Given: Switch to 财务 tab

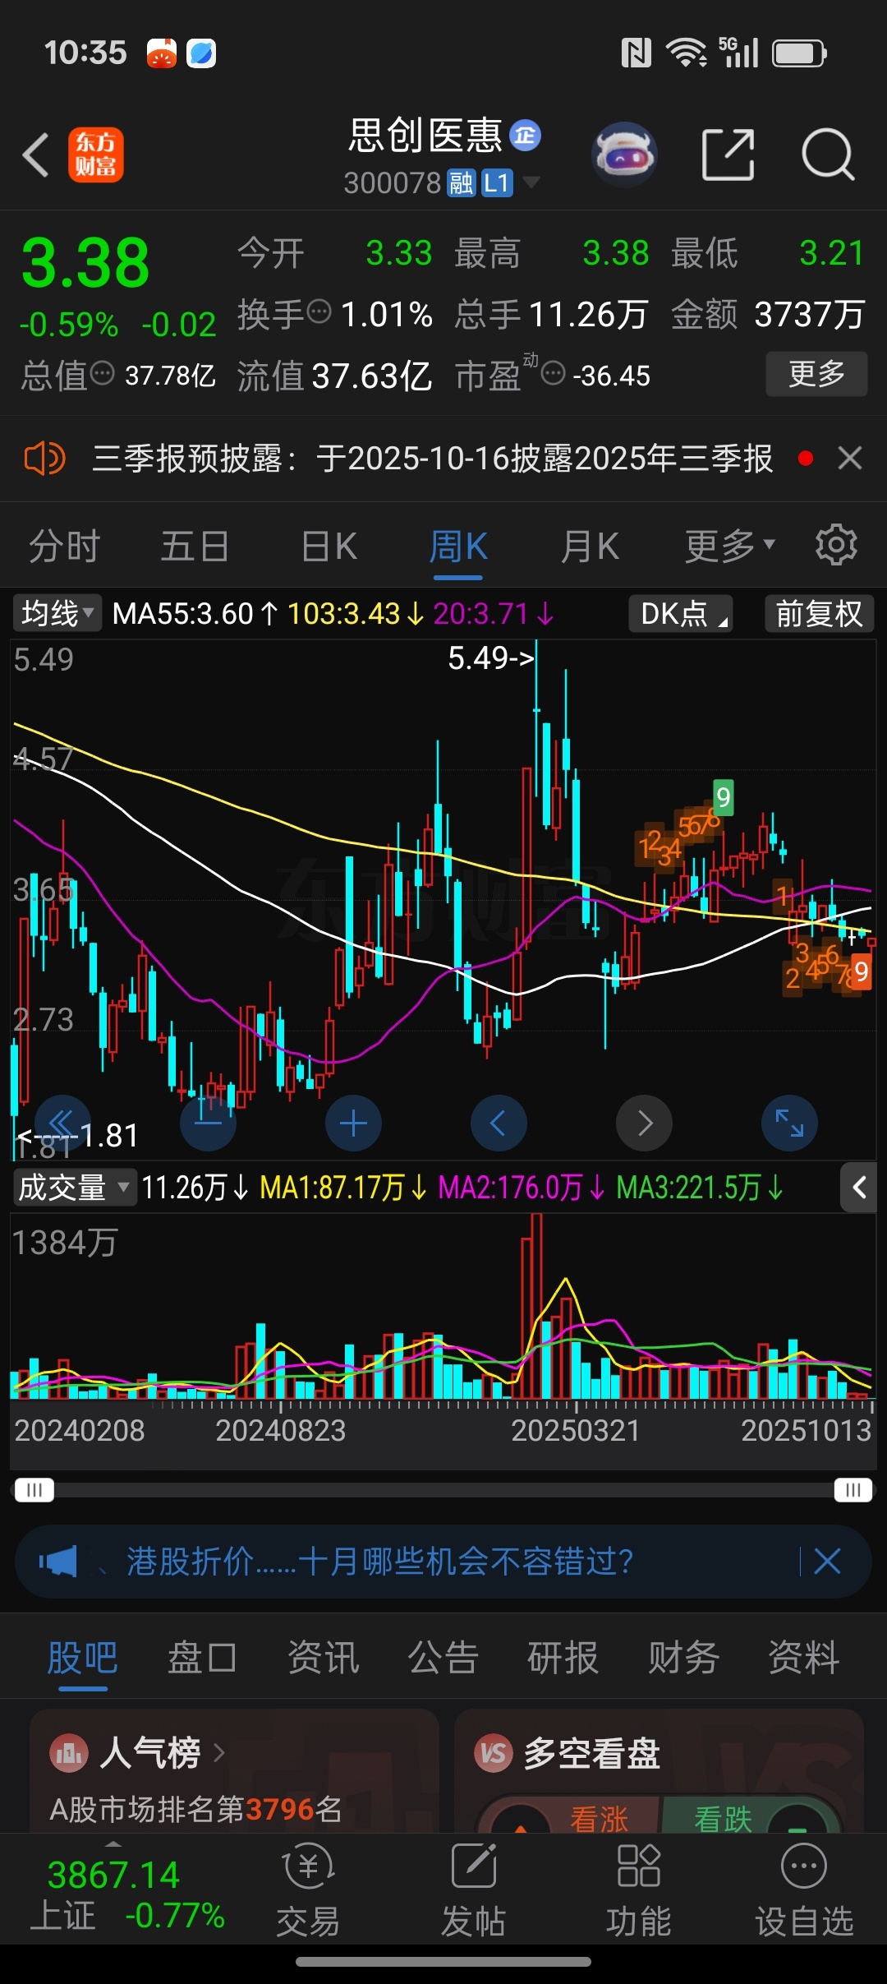Looking at the screenshot, I should tap(683, 1658).
